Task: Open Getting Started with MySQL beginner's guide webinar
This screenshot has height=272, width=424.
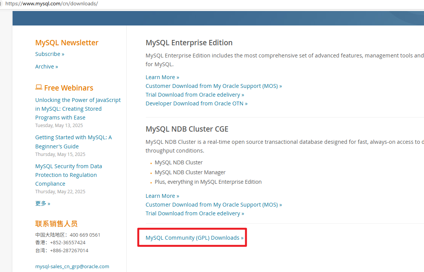Action: point(73,142)
